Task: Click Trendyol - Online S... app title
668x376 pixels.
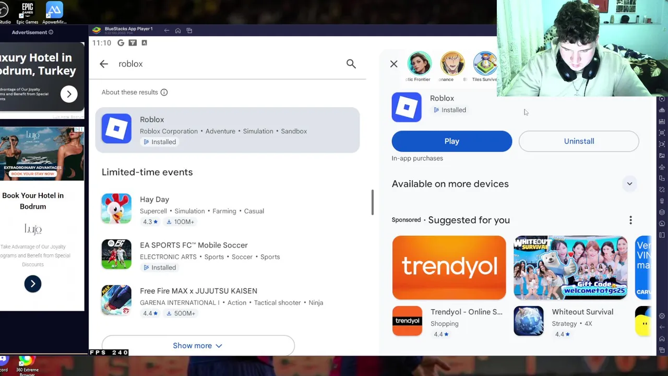Action: point(467,312)
